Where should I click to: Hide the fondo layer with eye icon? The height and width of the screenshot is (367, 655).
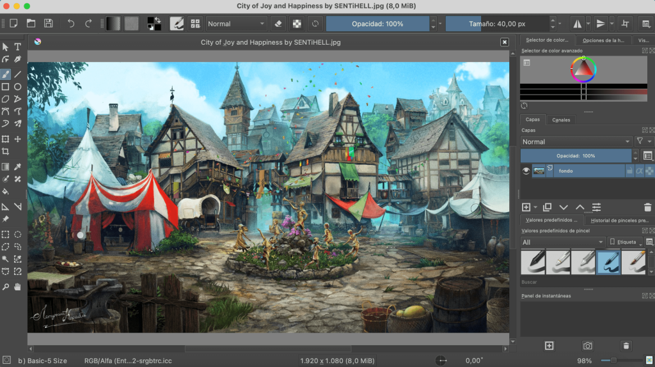[x=526, y=171]
